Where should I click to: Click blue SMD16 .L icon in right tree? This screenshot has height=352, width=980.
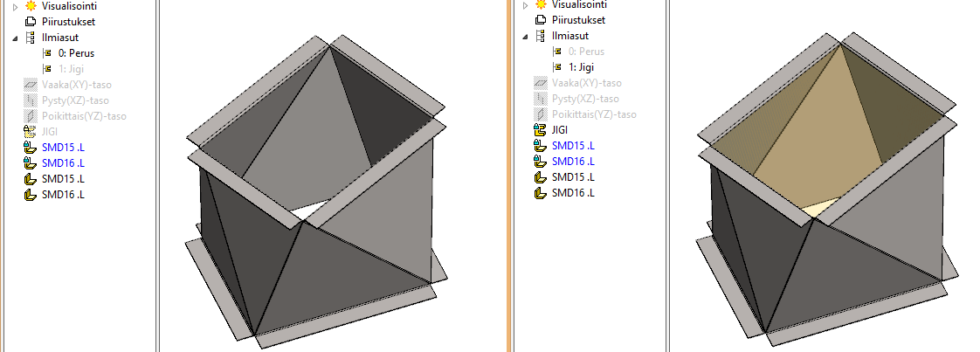click(x=540, y=162)
